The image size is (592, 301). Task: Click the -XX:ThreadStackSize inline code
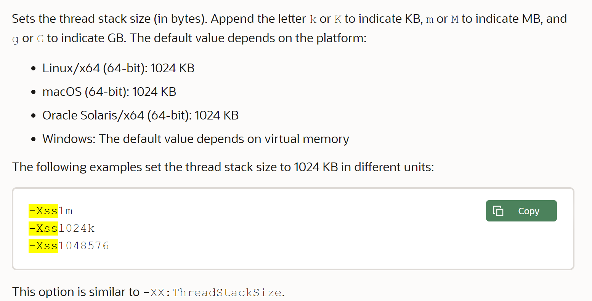click(213, 293)
